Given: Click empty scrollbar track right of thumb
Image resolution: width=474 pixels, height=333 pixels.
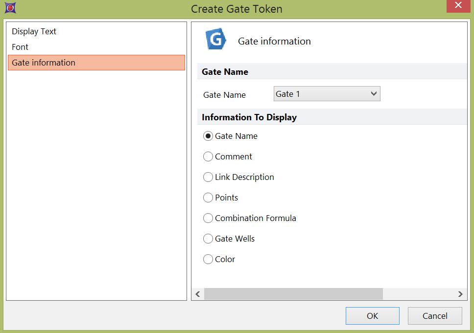Looking at the screenshot, I should pyautogui.click(x=419, y=294).
